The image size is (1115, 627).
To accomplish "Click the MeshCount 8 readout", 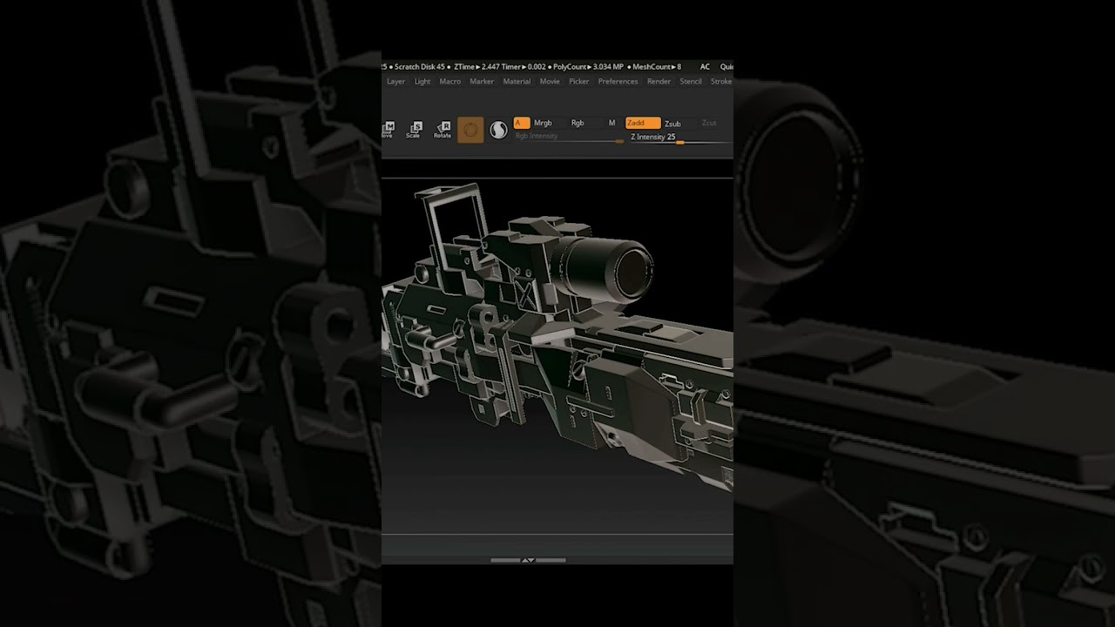I will [656, 67].
